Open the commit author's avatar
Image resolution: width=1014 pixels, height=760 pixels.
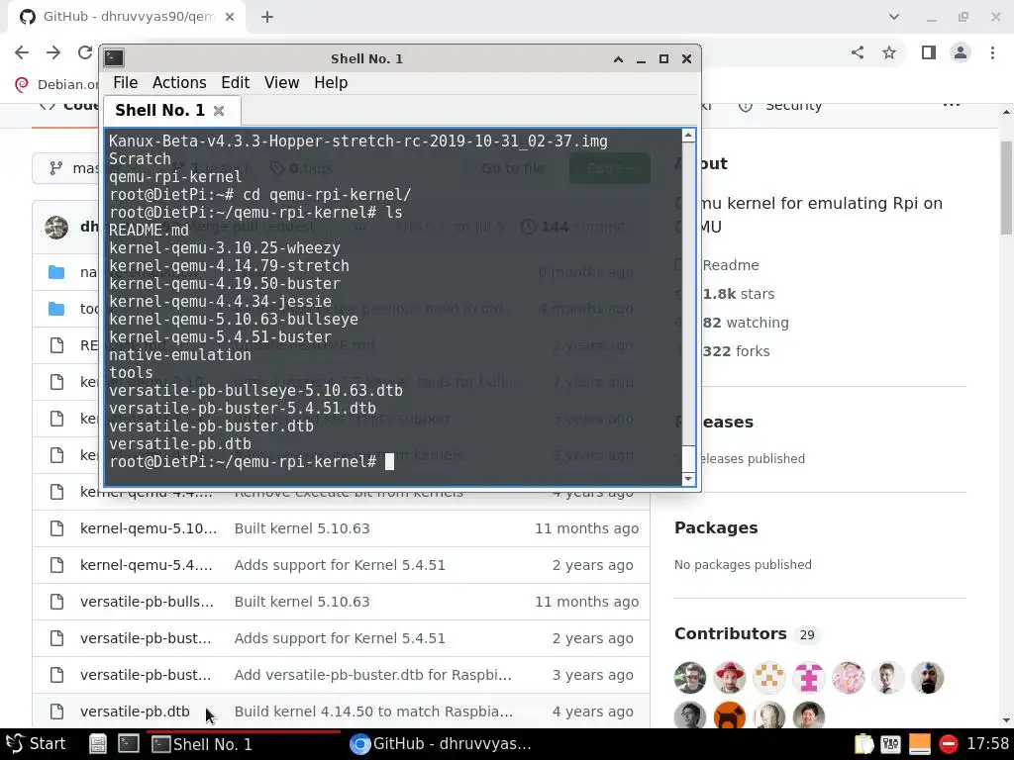pos(56,227)
